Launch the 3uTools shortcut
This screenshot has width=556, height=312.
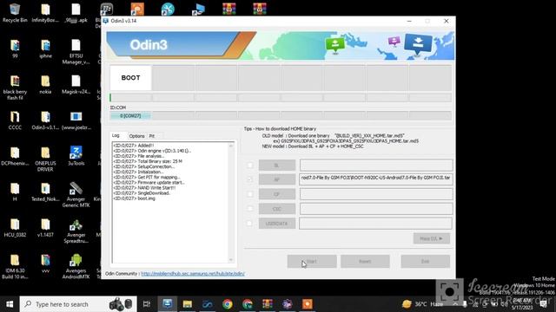click(76, 156)
